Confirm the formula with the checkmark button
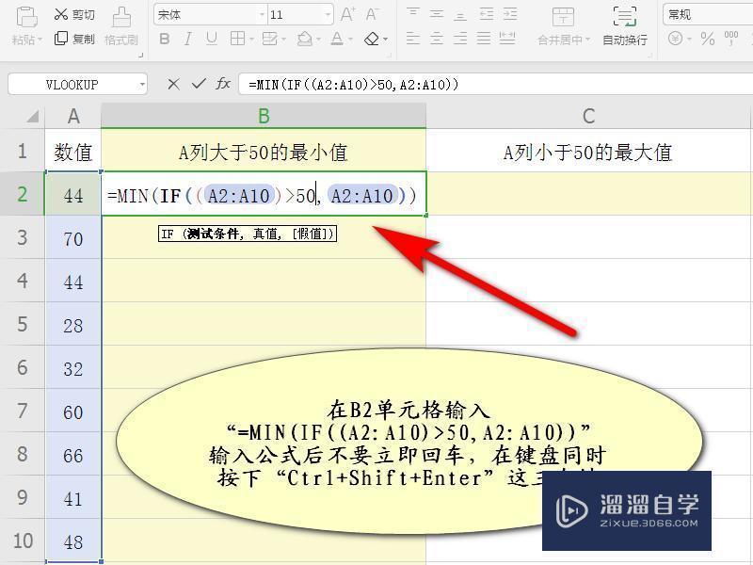Screen dimensions: 753x565 tap(198, 84)
